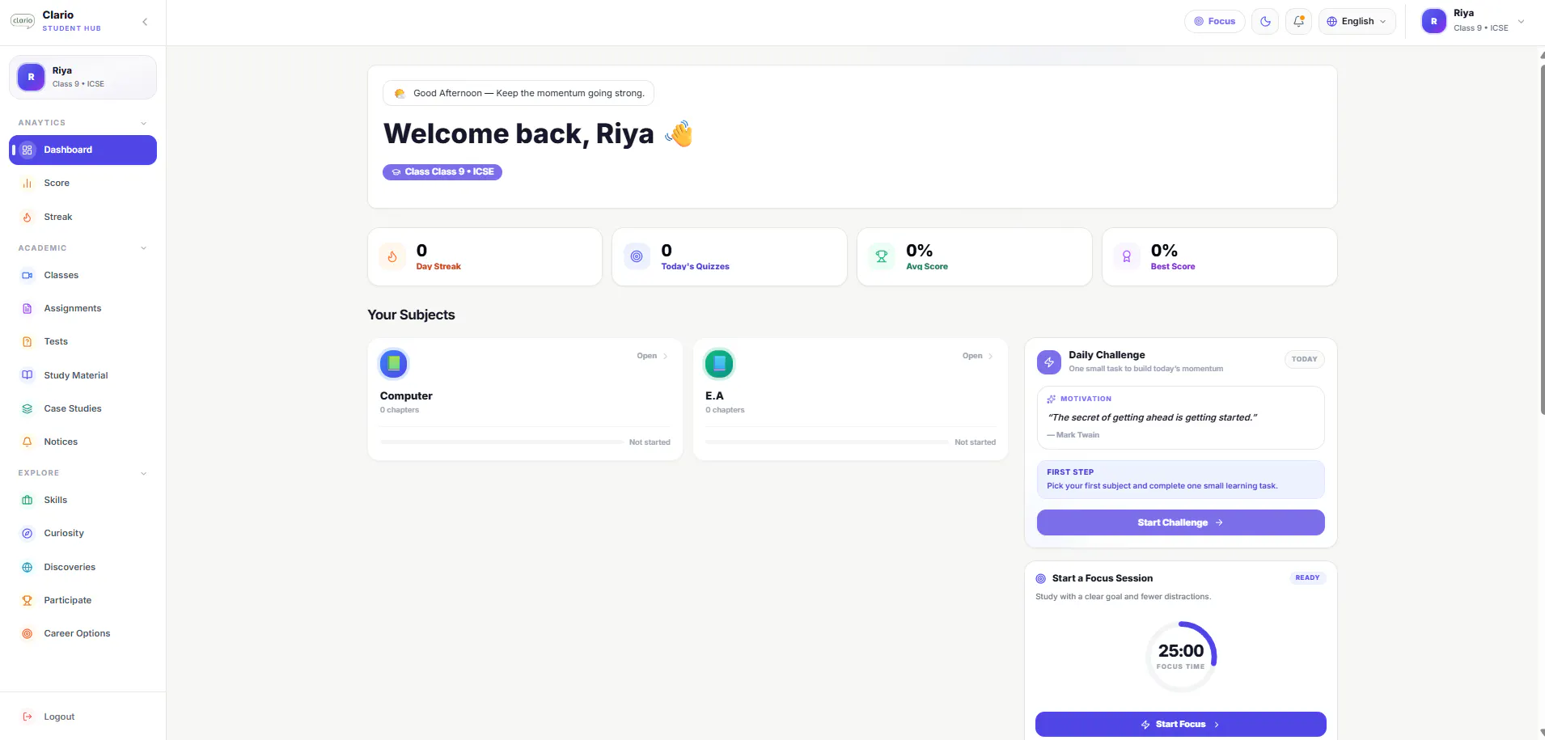Image resolution: width=1545 pixels, height=740 pixels.
Task: Open Classes from the sidebar
Action: 83,275
